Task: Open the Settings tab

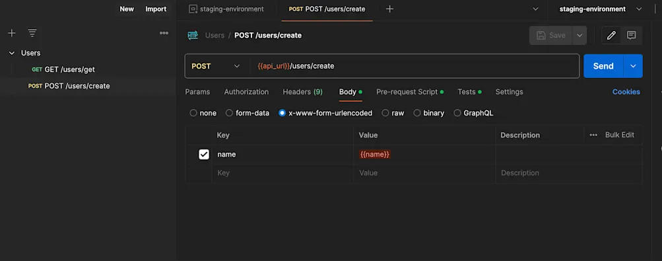Action: (x=509, y=92)
